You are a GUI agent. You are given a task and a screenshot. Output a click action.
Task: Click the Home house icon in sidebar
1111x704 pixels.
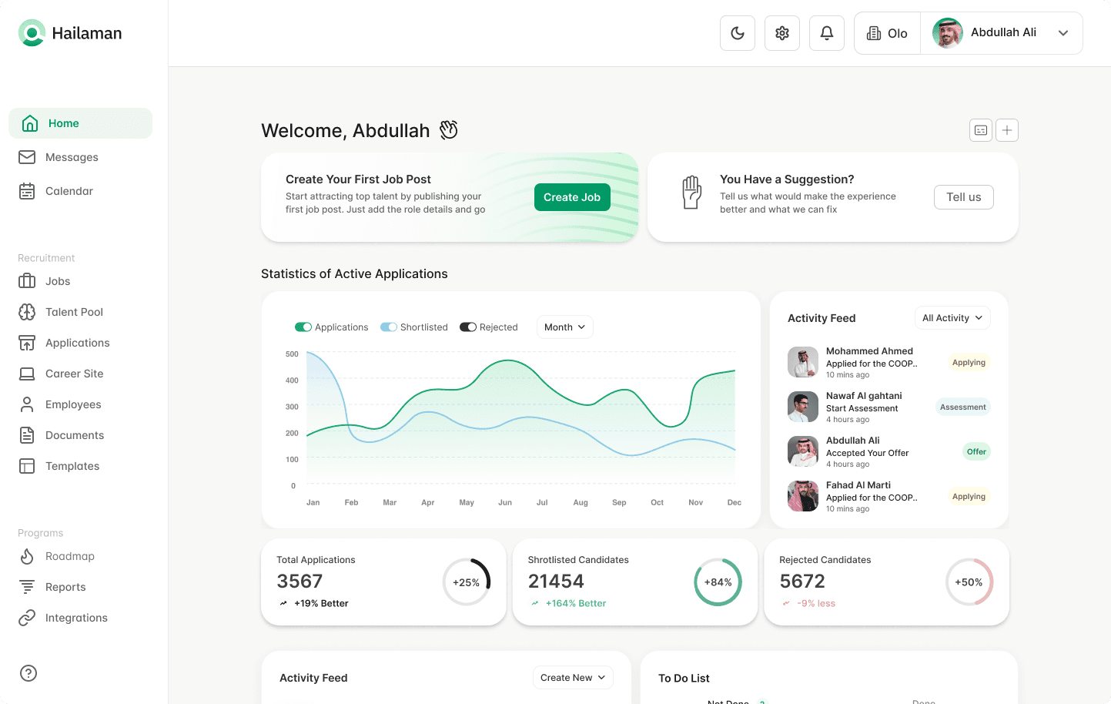click(x=30, y=123)
